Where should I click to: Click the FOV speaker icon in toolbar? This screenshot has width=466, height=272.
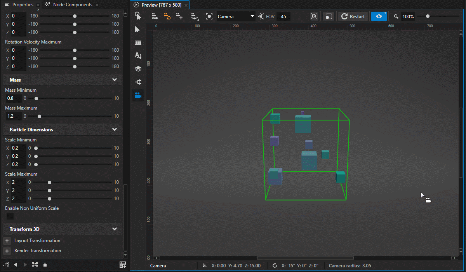261,16
